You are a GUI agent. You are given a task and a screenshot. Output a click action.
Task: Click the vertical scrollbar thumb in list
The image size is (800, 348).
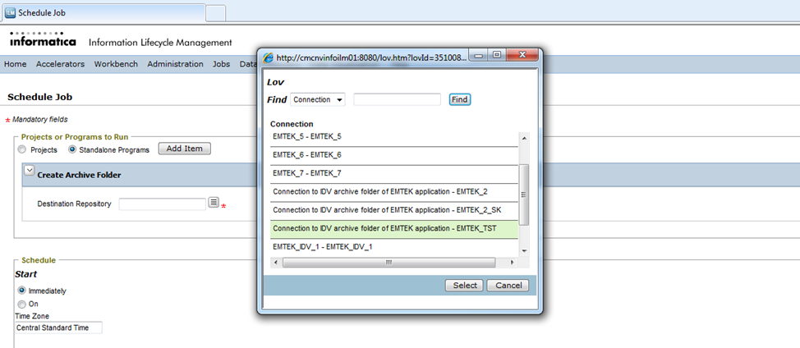(524, 195)
